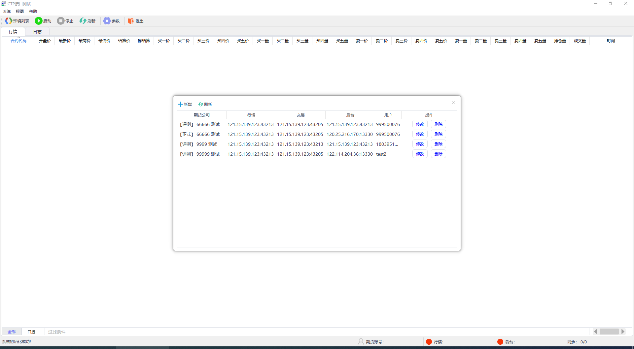Click the horizontal scrollbar thumb
634x349 pixels.
coord(609,332)
